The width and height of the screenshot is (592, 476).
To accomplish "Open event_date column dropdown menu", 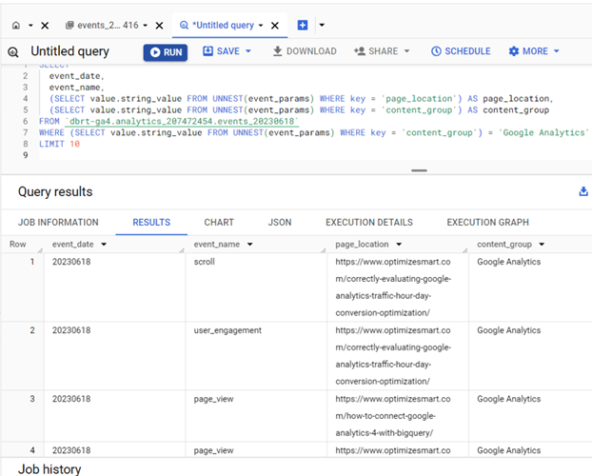I will pyautogui.click(x=104, y=245).
